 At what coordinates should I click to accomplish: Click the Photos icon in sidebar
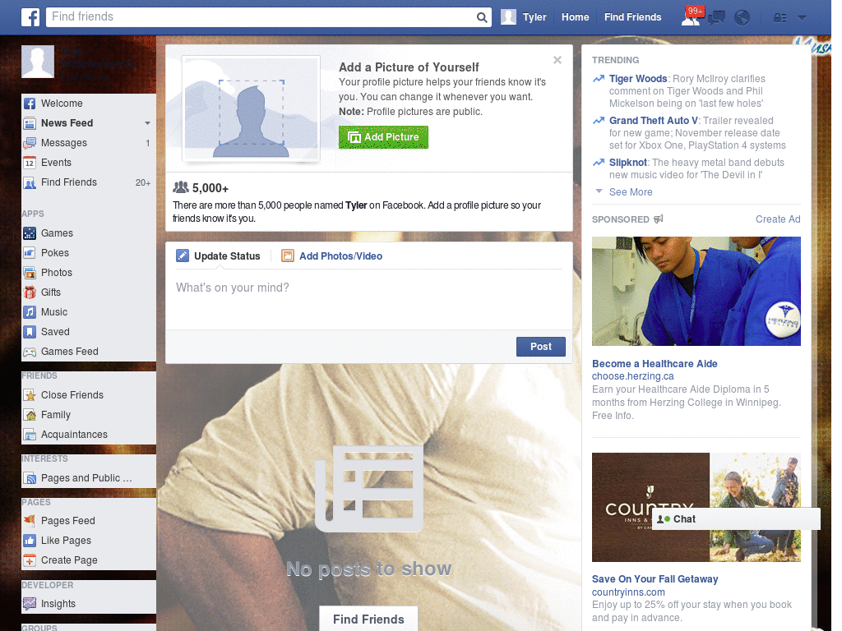point(30,273)
